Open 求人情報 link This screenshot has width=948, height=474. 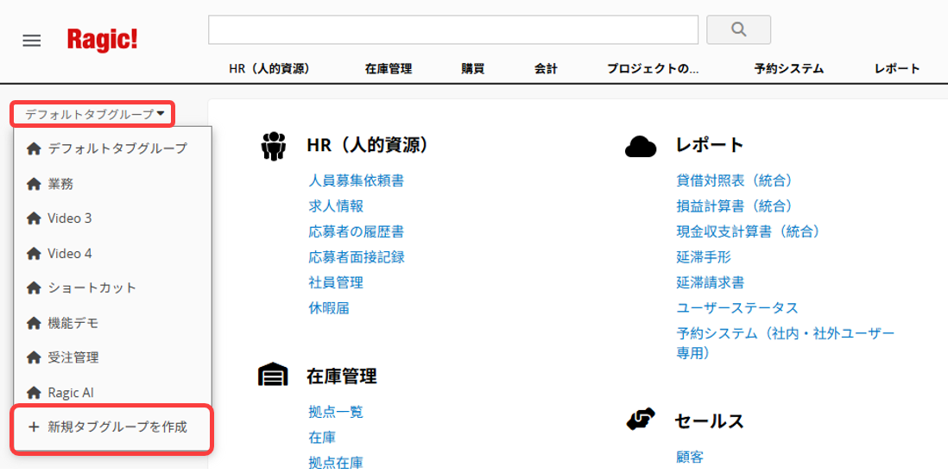[x=336, y=206]
